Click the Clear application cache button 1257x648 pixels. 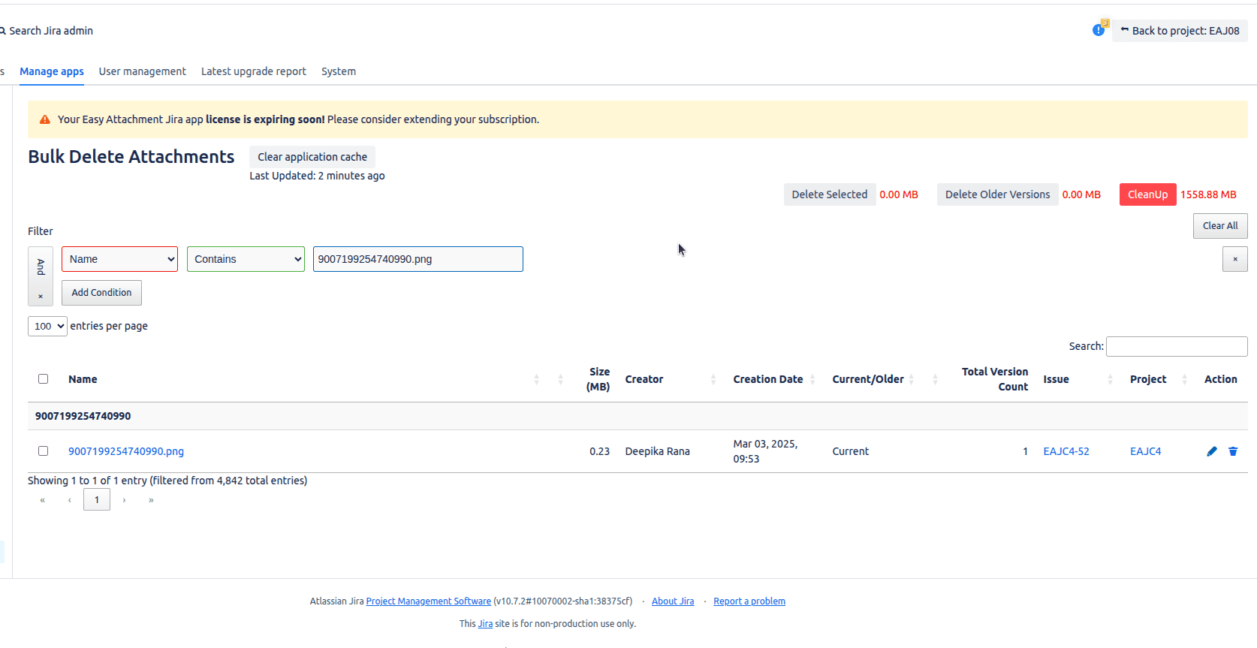(312, 157)
